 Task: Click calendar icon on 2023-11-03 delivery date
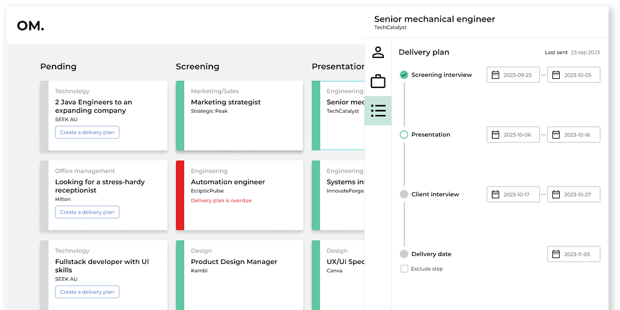pyautogui.click(x=556, y=254)
